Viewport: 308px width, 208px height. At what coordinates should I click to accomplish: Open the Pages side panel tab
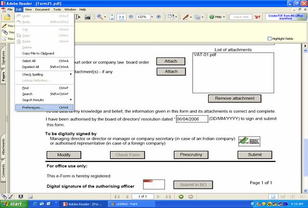[4, 75]
